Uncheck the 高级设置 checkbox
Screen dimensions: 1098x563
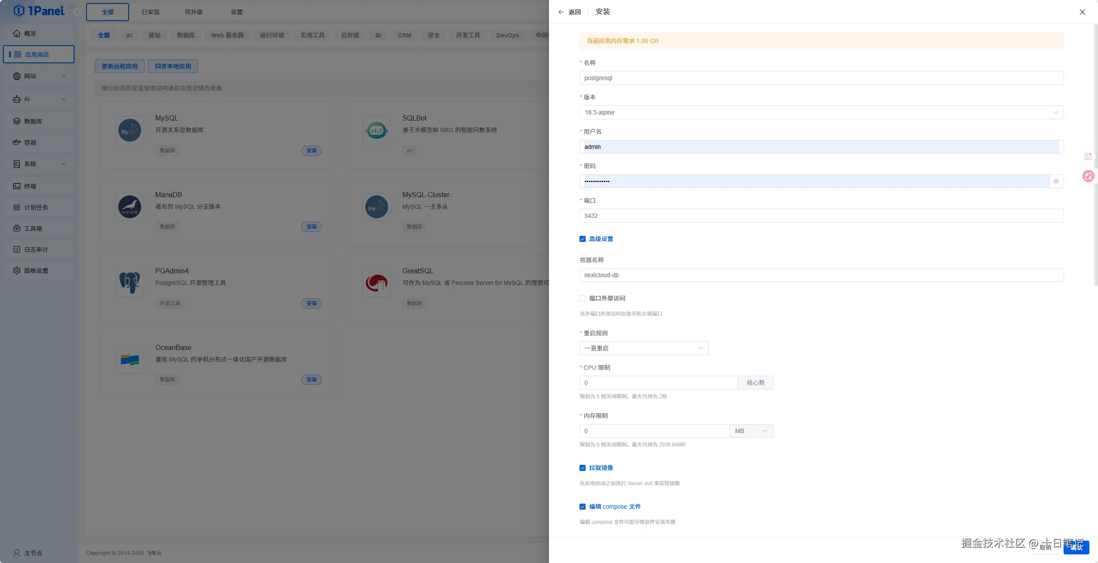[x=583, y=239]
